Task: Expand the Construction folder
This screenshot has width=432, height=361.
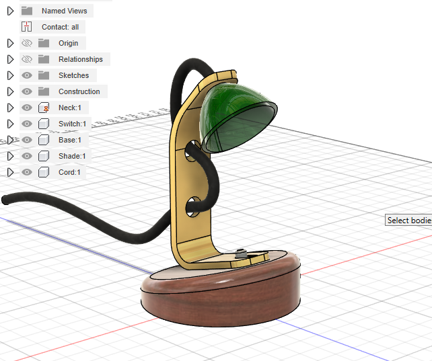Action: point(10,91)
